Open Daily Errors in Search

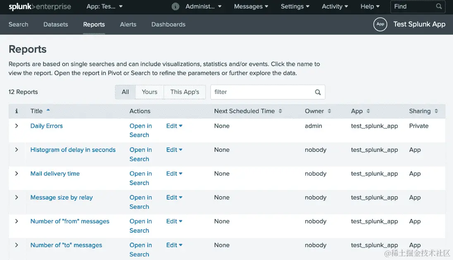tap(141, 130)
